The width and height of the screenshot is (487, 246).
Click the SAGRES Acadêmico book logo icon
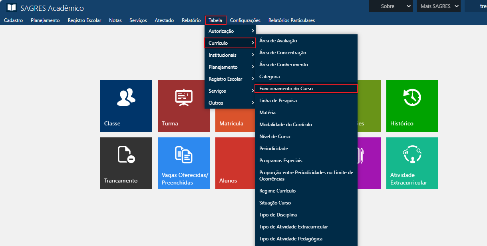pos(12,8)
